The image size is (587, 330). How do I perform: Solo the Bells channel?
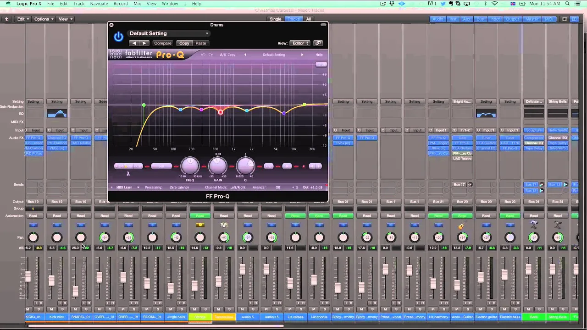point(539,309)
